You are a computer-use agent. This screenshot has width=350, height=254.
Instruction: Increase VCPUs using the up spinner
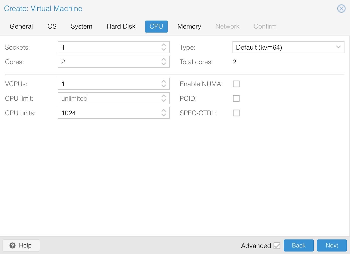click(x=164, y=82)
